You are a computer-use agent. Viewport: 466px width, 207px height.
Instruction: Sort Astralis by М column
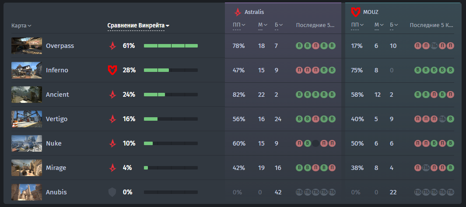[x=263, y=25]
